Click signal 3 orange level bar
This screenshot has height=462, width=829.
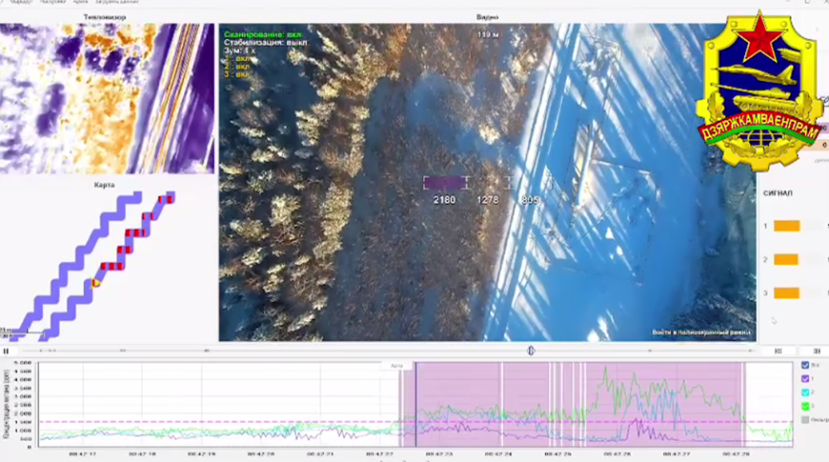tap(785, 293)
